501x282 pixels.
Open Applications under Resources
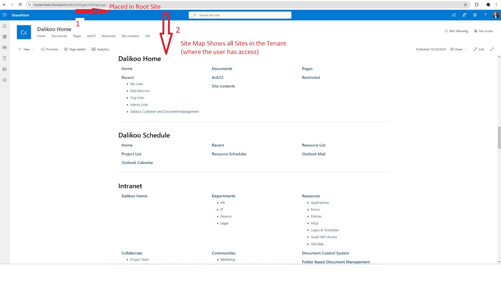click(x=320, y=203)
